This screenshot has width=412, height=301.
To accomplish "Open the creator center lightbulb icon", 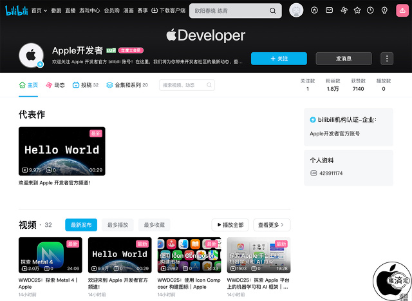I will click(384, 10).
